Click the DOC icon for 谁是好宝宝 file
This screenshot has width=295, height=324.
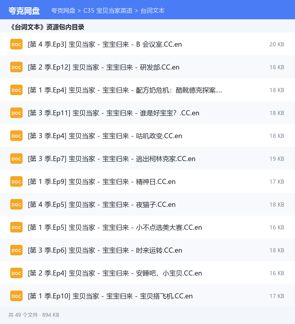click(16, 113)
